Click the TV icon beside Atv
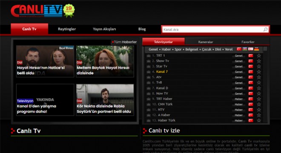This screenshot has height=153, width=281. coord(149,77)
